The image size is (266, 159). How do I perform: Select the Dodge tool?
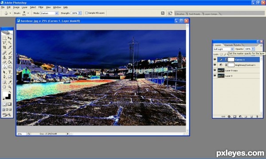coord(10,67)
